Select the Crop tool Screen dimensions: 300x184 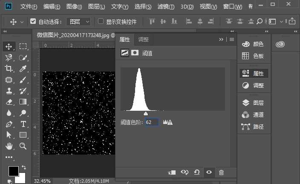9,69
